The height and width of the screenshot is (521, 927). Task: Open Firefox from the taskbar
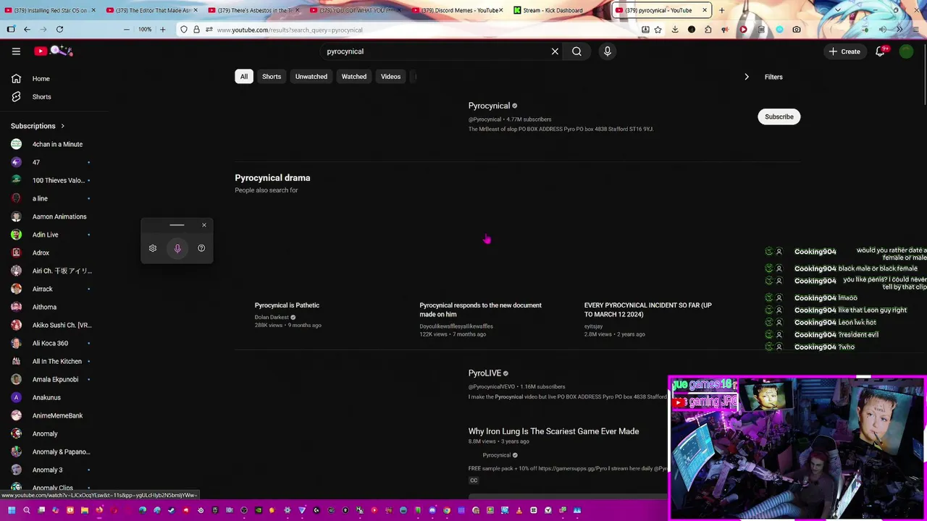(99, 510)
